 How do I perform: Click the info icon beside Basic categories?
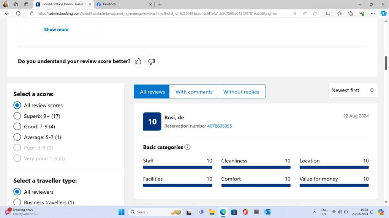coord(187,147)
